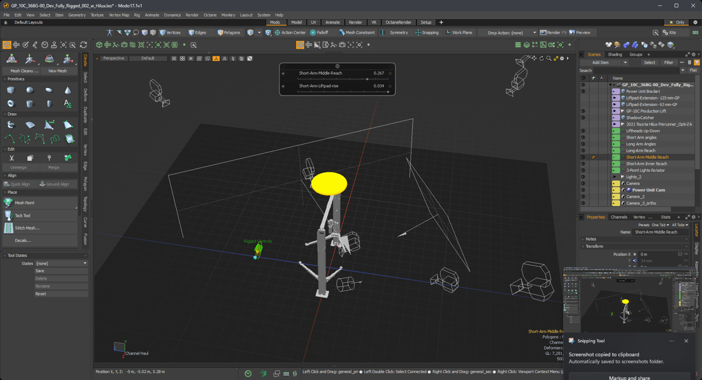Click the Flat view button
Viewport: 702px width, 380px height.
[x=693, y=70]
